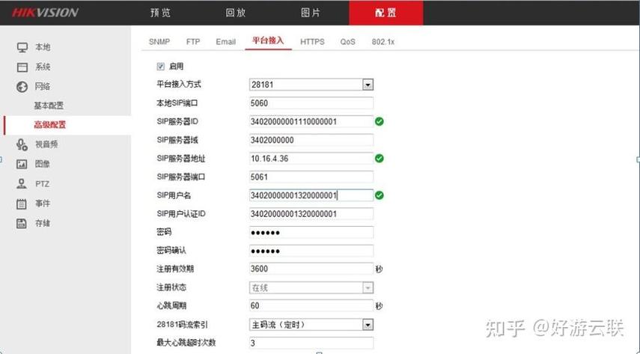The height and width of the screenshot is (354, 640).
Task: Click the 视音频 microphone icon
Action: (22, 144)
